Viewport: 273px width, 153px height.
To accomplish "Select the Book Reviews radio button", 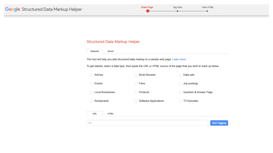I will [136, 75].
